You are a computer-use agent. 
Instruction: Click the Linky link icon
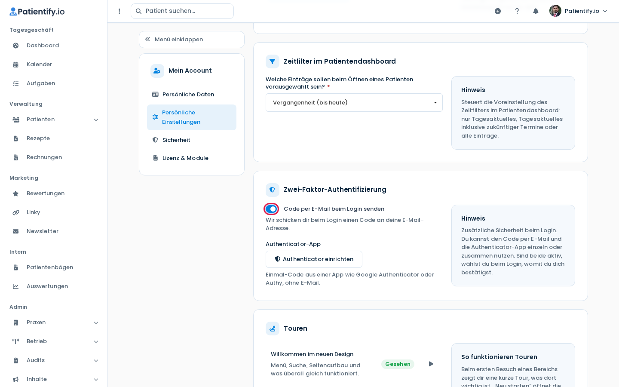click(x=16, y=212)
